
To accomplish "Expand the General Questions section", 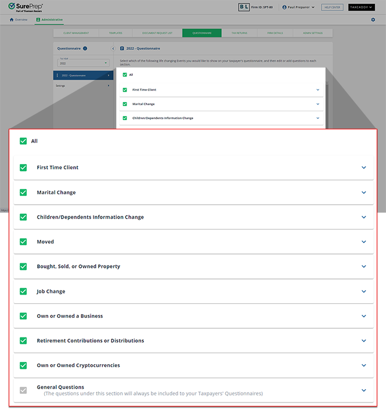I will [x=364, y=390].
